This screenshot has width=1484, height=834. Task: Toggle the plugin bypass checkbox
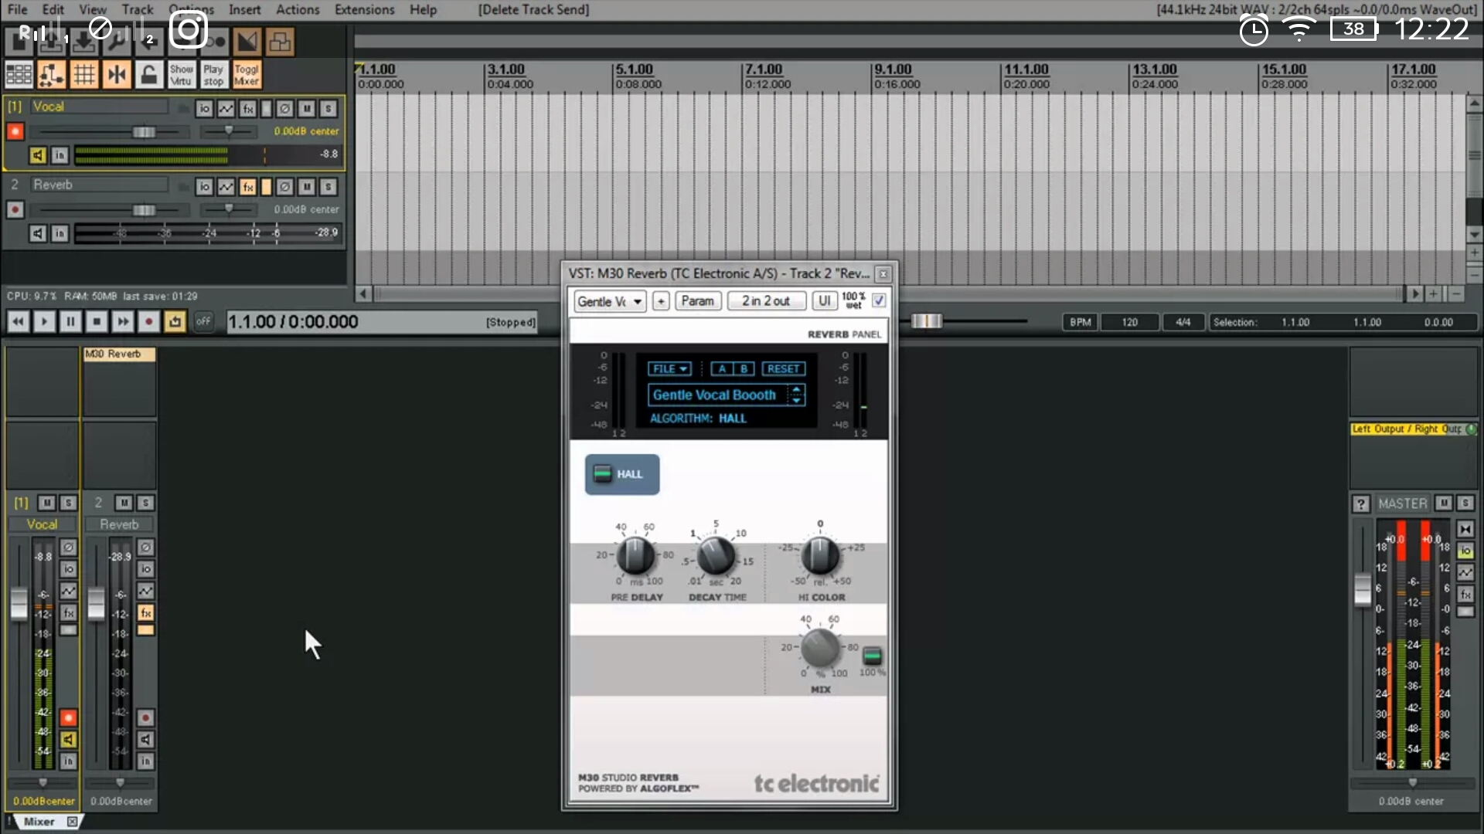pos(879,300)
